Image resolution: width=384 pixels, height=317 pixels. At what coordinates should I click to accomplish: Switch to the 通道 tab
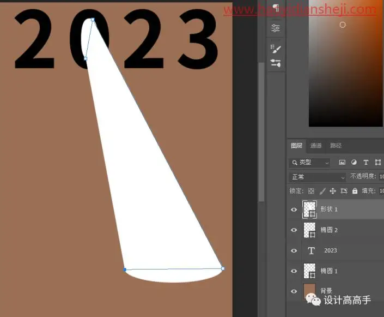(316, 146)
